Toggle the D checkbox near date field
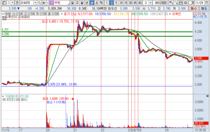Viewport: 210px width, 132px height. pos(190,3)
